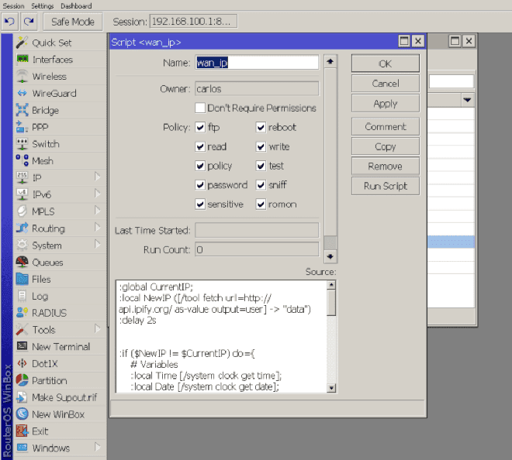Click the Name input field
The height and width of the screenshot is (460, 512).
257,62
